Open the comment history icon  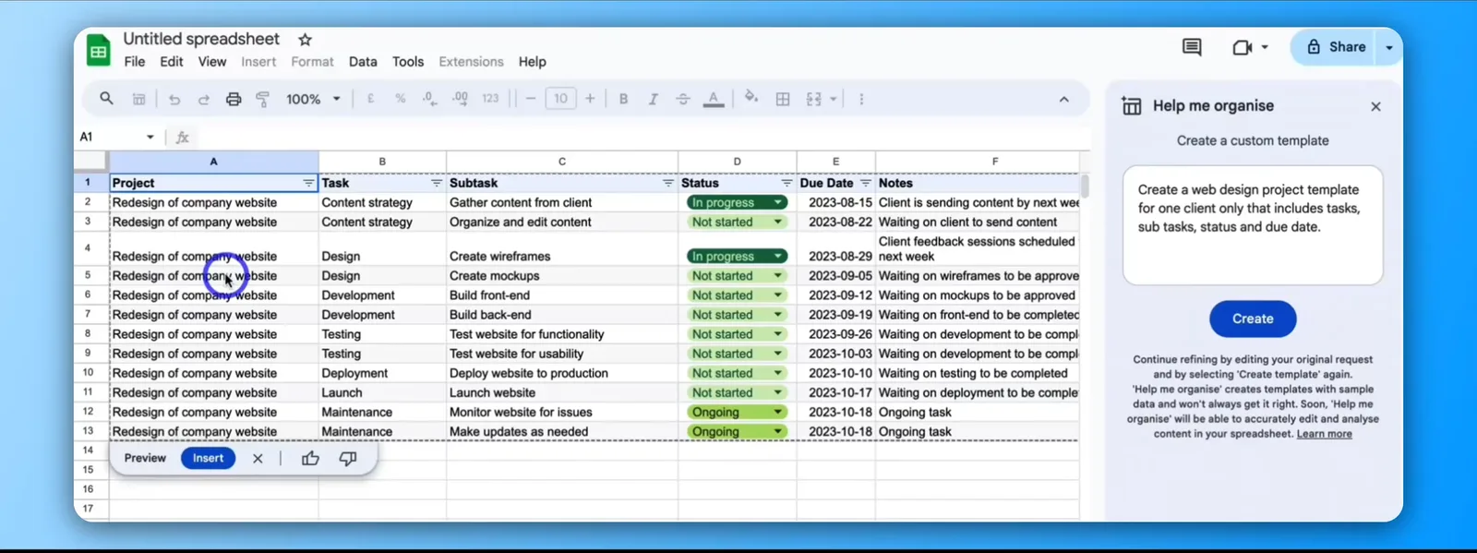pyautogui.click(x=1192, y=47)
